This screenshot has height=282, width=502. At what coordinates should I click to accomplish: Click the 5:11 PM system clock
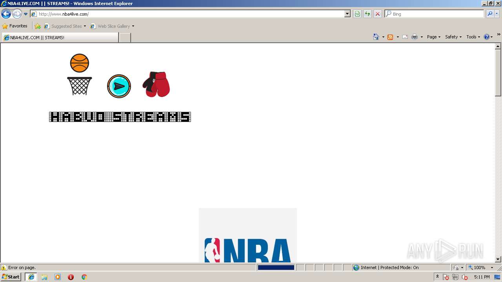(482, 277)
